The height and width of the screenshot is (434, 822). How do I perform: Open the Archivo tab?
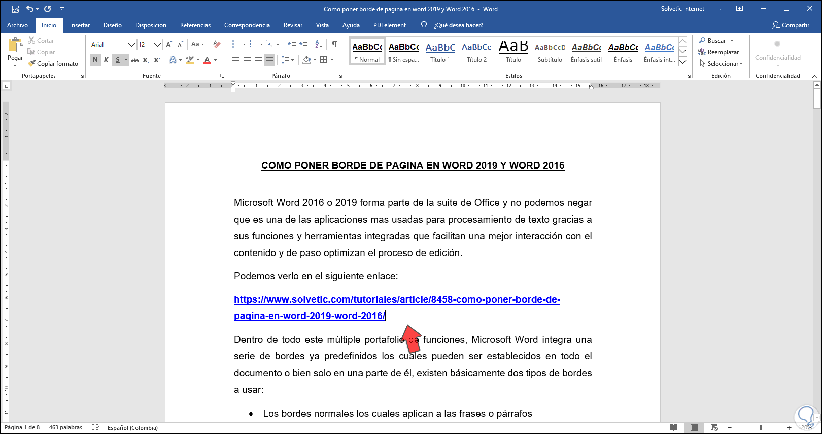pyautogui.click(x=17, y=25)
